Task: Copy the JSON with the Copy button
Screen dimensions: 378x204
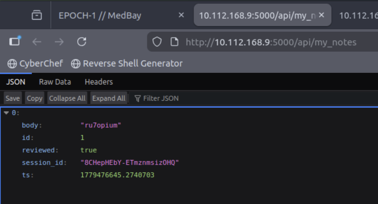Action: coord(35,98)
